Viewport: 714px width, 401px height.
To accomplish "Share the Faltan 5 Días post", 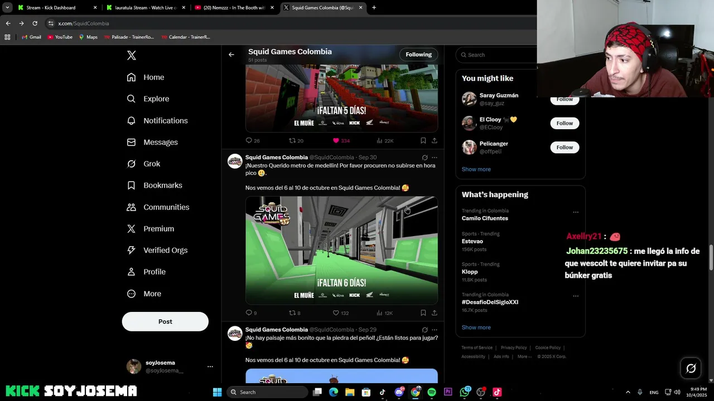I will pyautogui.click(x=435, y=140).
